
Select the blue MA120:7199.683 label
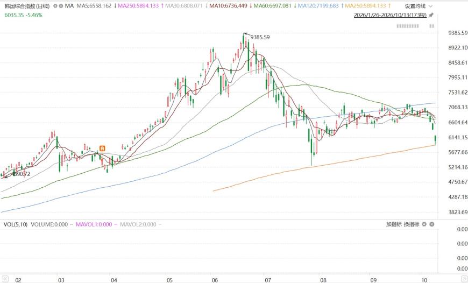coord(318,6)
